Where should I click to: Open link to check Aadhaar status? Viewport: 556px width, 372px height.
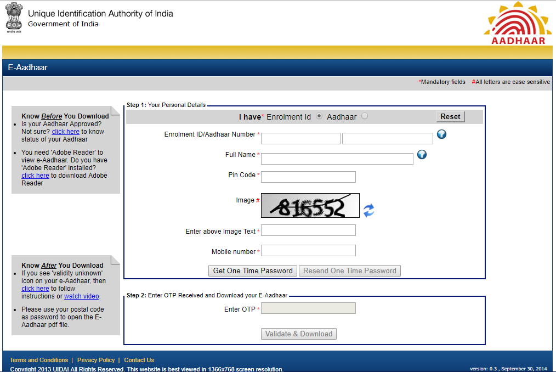click(x=65, y=131)
